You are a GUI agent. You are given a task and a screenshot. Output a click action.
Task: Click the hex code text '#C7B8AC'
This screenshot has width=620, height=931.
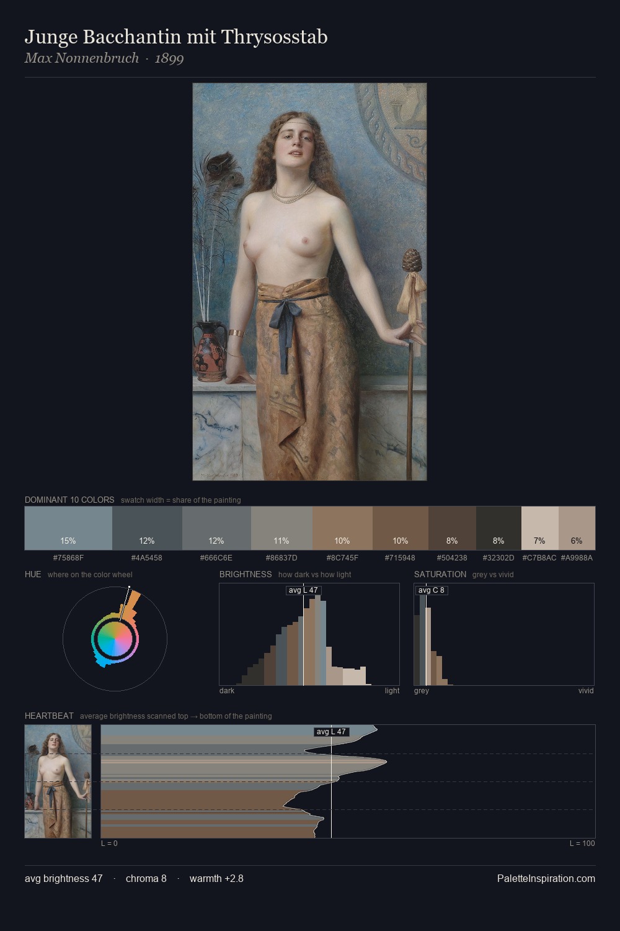tap(539, 558)
